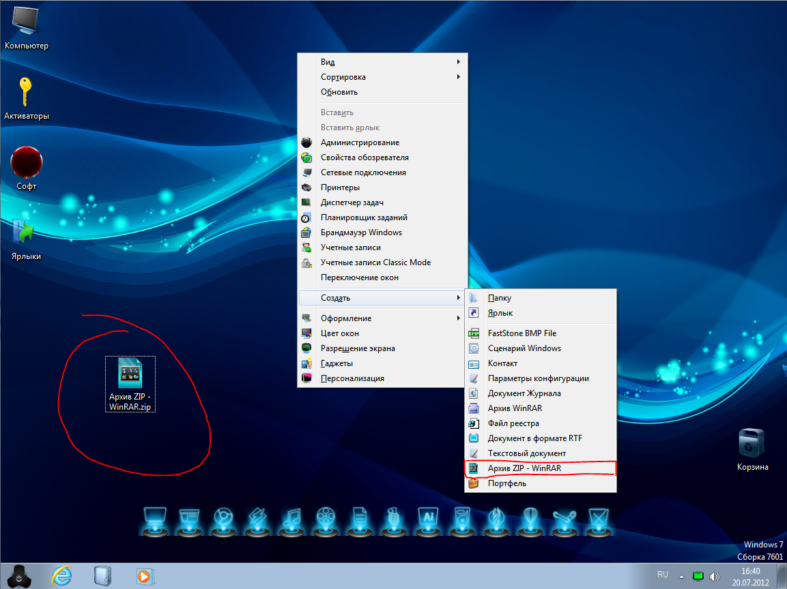
Task: Click the crossed box icon in the dock
Action: click(x=599, y=522)
